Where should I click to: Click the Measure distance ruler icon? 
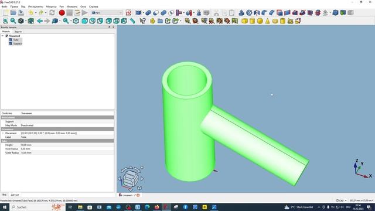(x=132, y=21)
